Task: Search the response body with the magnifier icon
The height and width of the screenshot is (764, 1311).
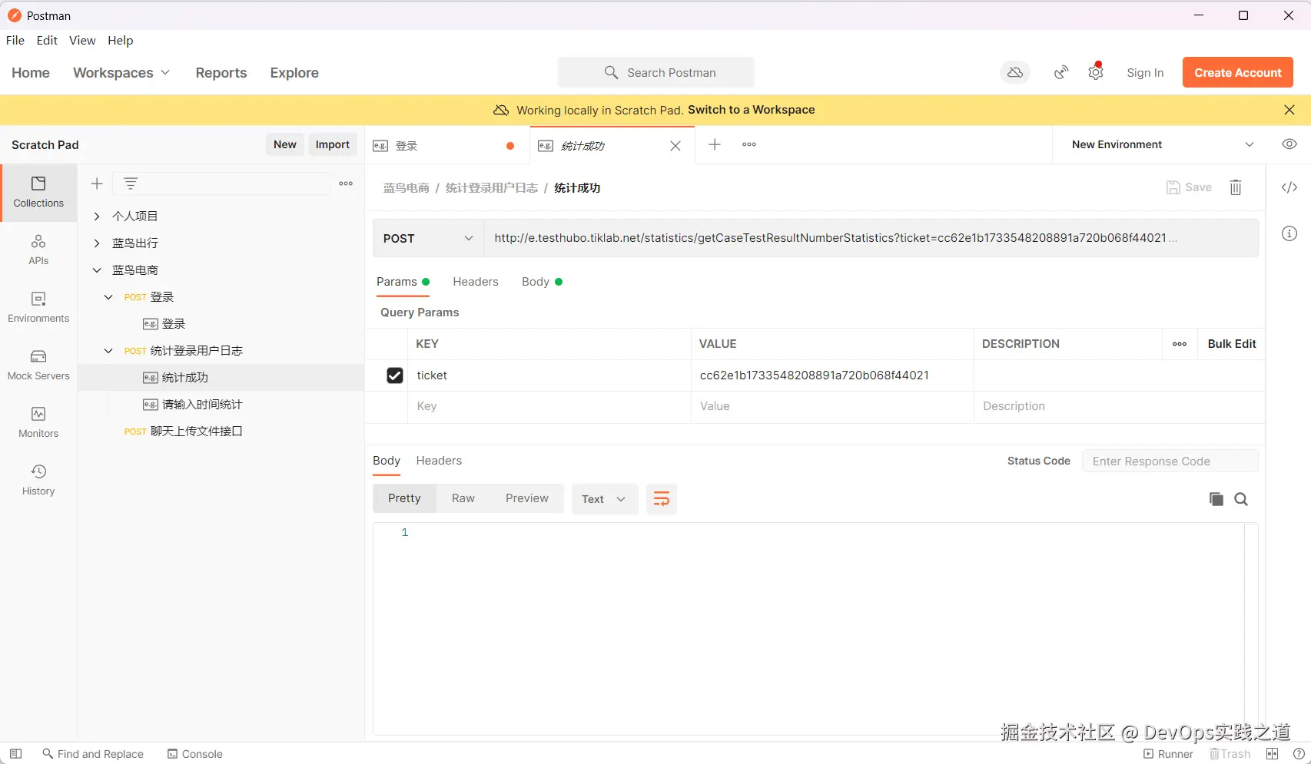Action: [1241, 499]
